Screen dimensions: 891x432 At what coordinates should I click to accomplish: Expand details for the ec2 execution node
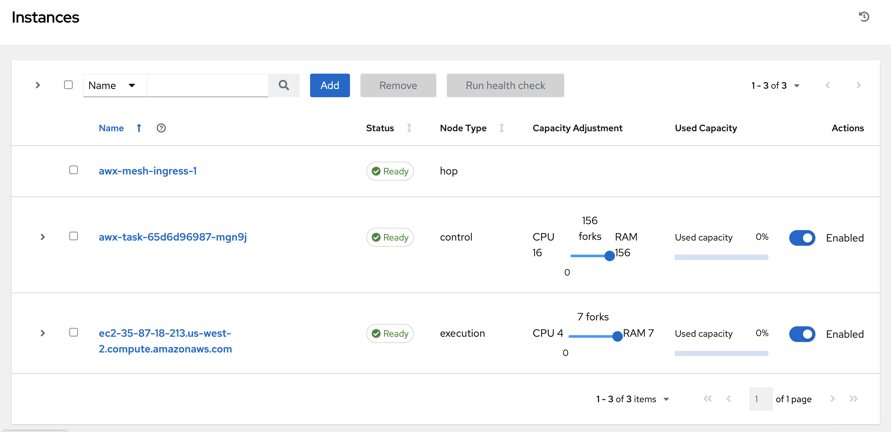point(43,333)
